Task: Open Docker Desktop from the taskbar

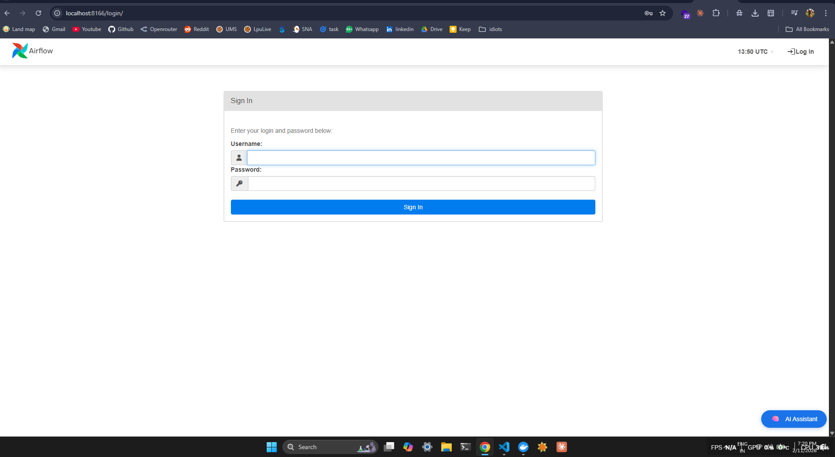Action: click(523, 447)
